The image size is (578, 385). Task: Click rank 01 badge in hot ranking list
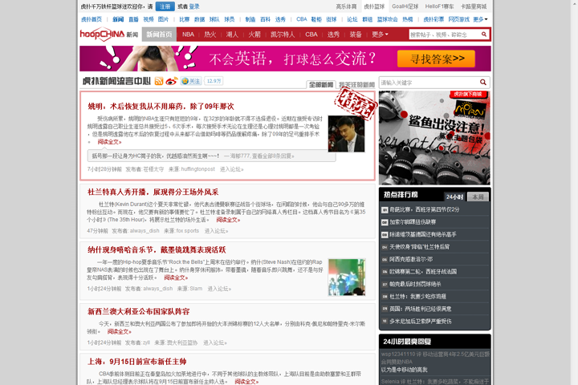point(384,209)
